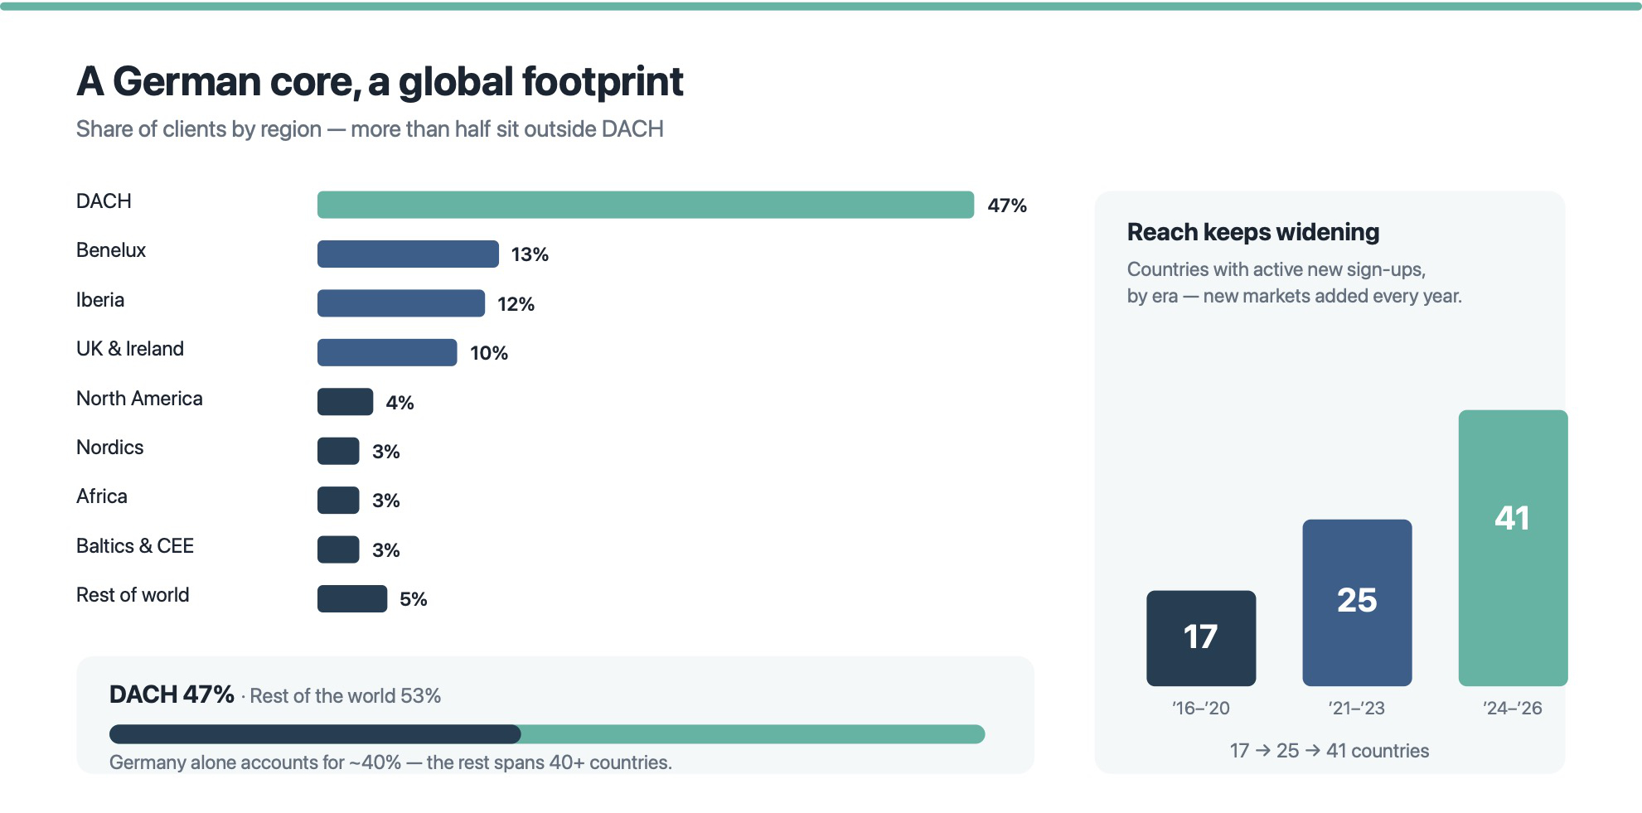Click the green rest-of-world portion of split bar

click(753, 734)
